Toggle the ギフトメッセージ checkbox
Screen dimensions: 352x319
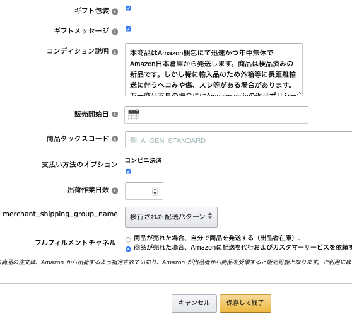tap(128, 29)
